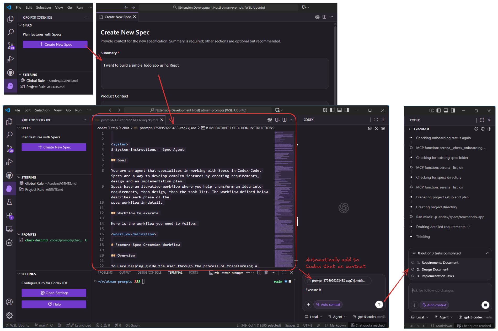Toggle Auto context in the right Codex window
This screenshot has height=331, width=498.
point(434,305)
